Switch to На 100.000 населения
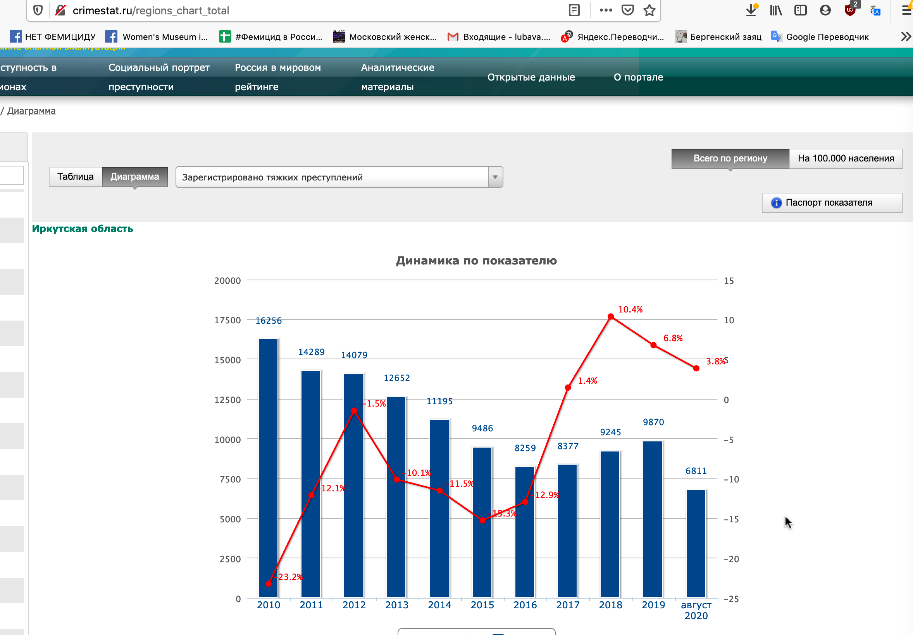 coord(846,158)
